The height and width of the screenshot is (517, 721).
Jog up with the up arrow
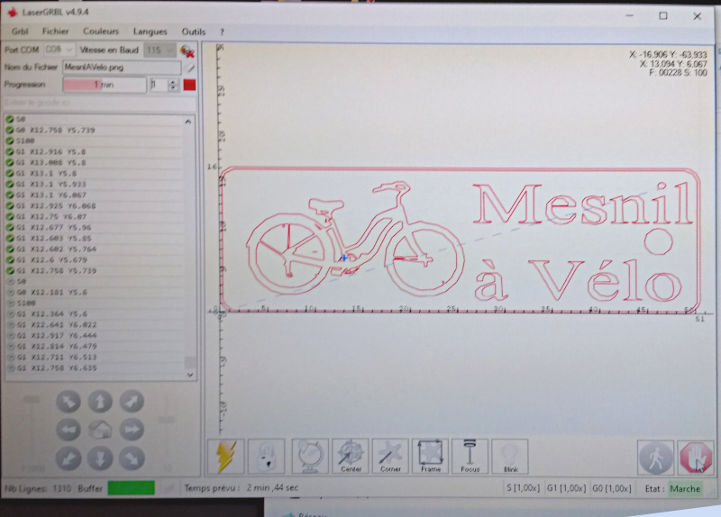coord(100,401)
